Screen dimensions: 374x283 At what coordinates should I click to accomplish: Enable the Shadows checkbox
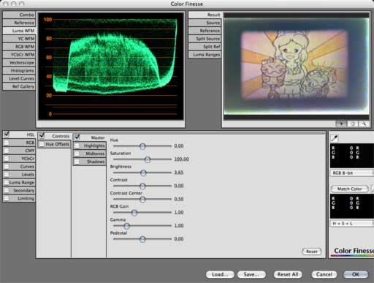point(77,162)
